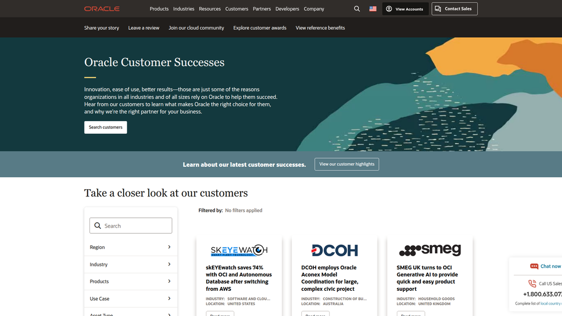
Task: Click the Contact Sales button
Action: 454,9
